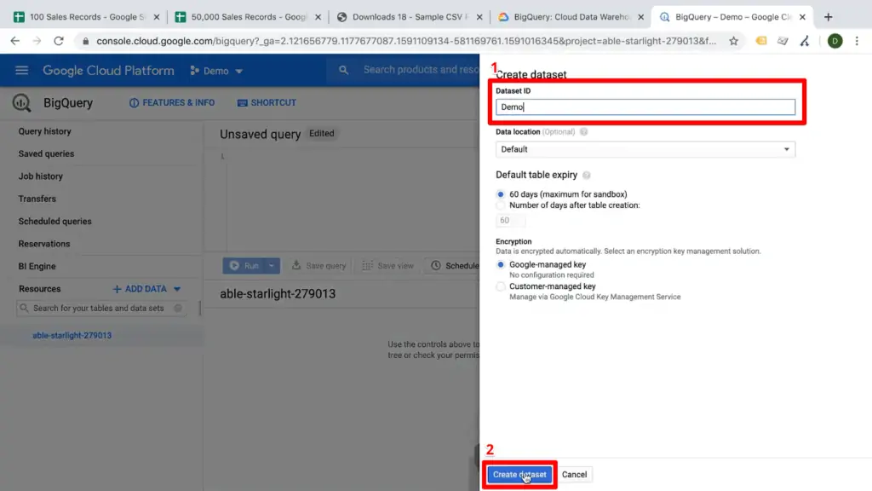Open Chrome's bookmark star in the address bar

point(732,39)
